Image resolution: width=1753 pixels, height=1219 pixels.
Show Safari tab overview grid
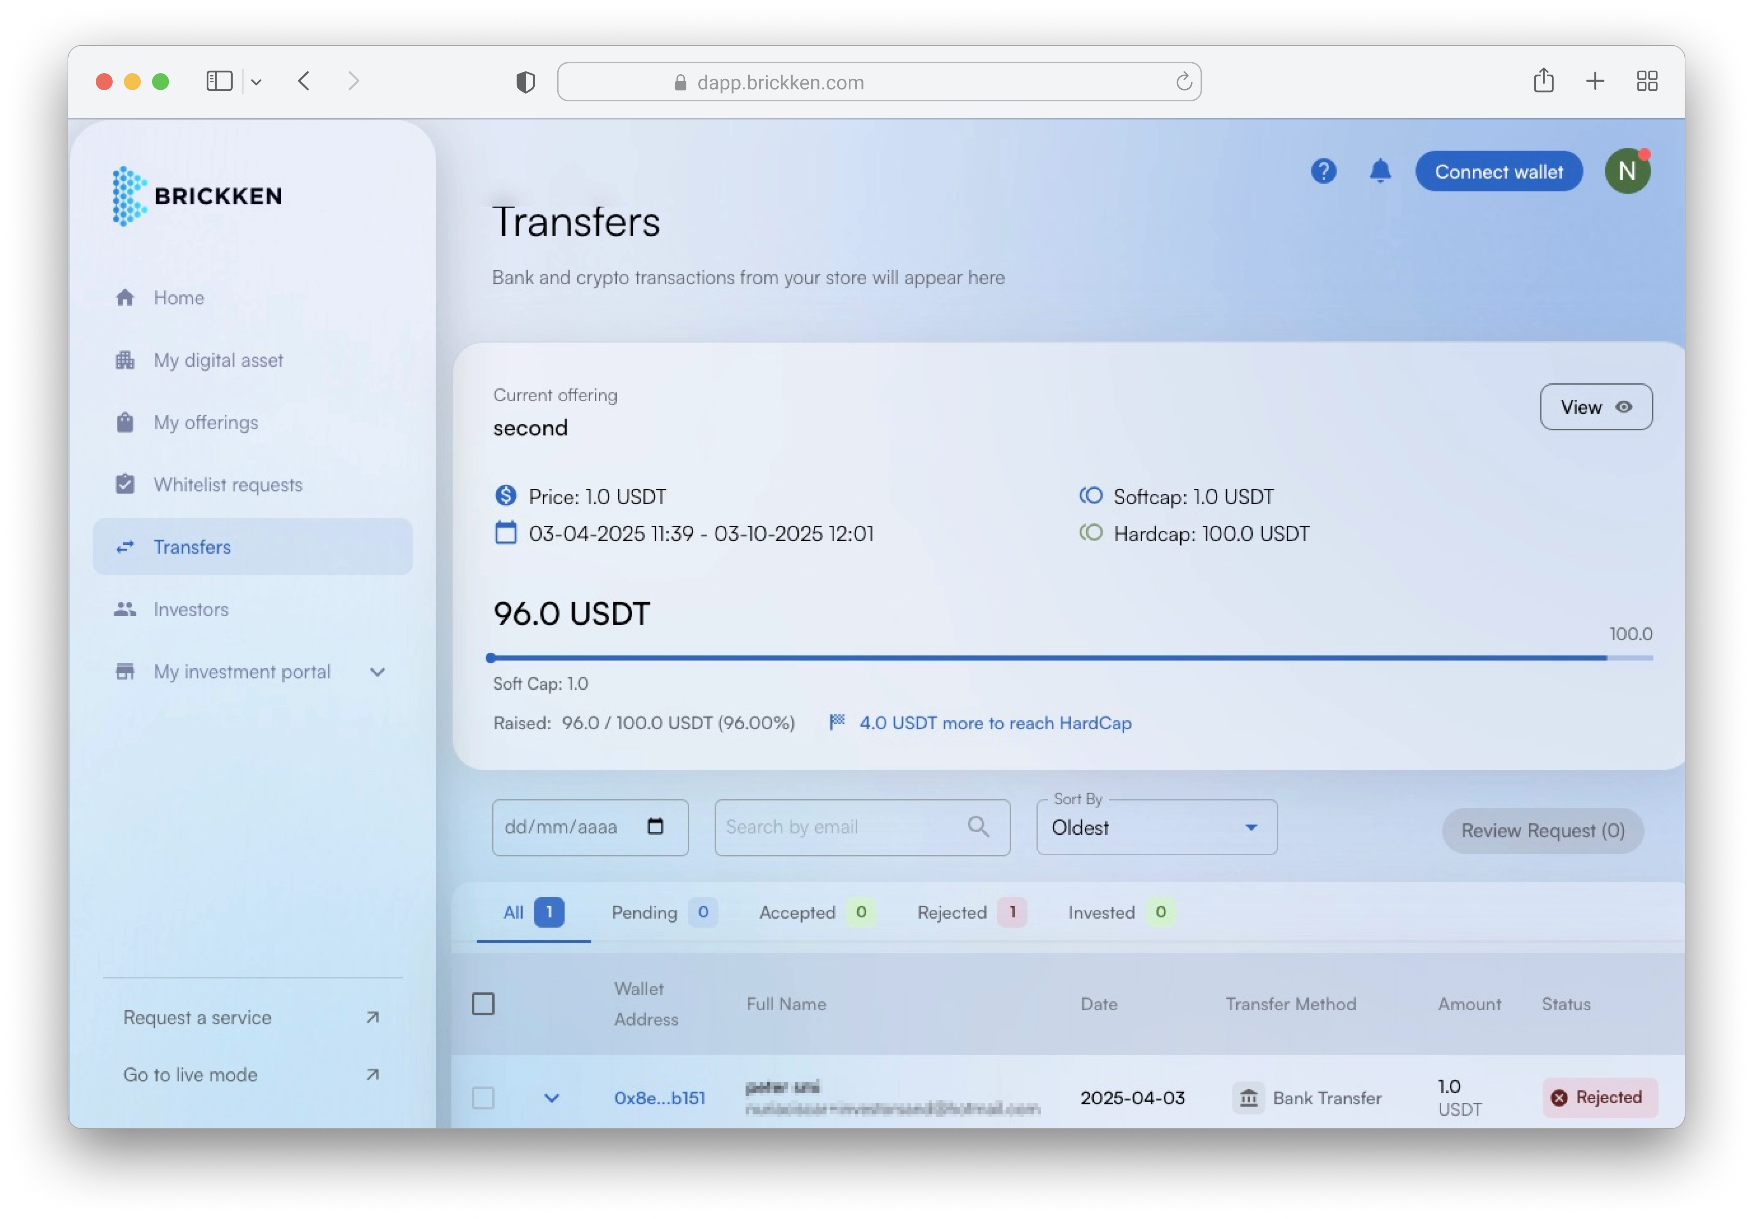[1647, 81]
